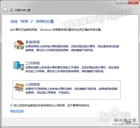
Task: Select the office building icon for work network
Action: tap(18, 66)
